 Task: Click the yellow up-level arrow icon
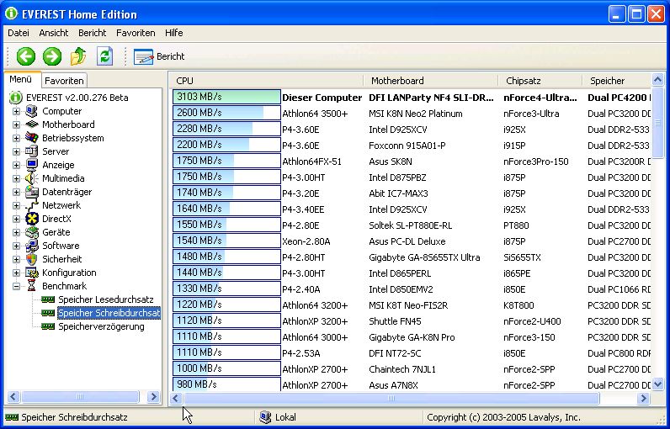[78, 56]
